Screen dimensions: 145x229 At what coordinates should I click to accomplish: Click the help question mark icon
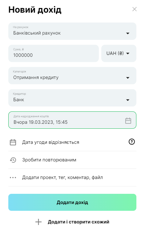(131, 142)
